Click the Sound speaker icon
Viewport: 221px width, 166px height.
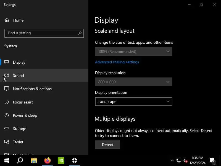(7, 75)
